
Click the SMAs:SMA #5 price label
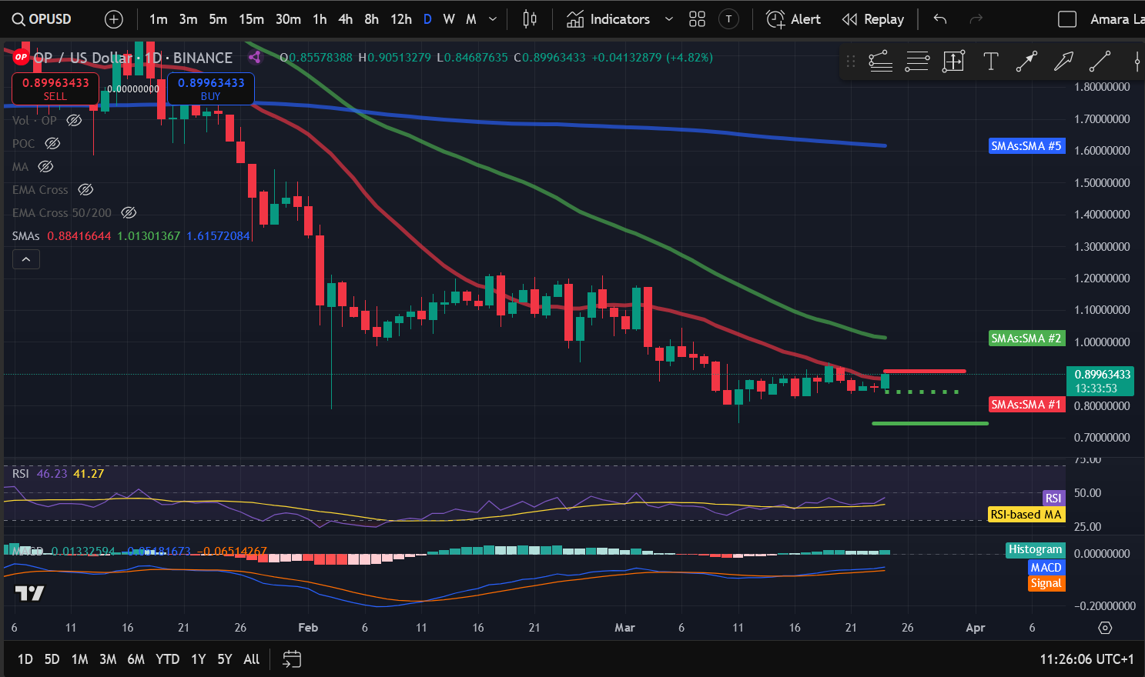tap(1026, 145)
